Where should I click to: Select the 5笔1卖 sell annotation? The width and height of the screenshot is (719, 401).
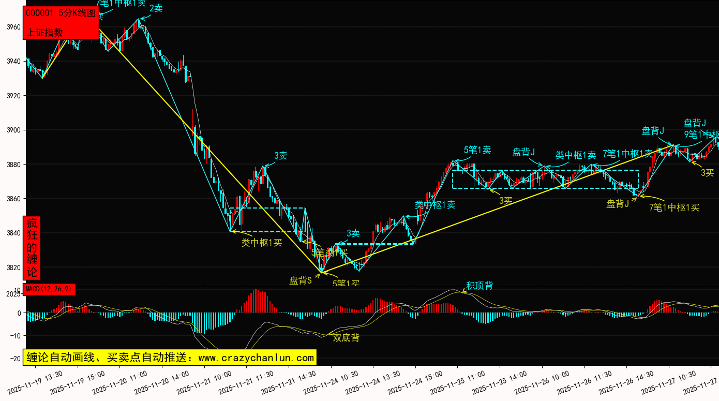(477, 150)
